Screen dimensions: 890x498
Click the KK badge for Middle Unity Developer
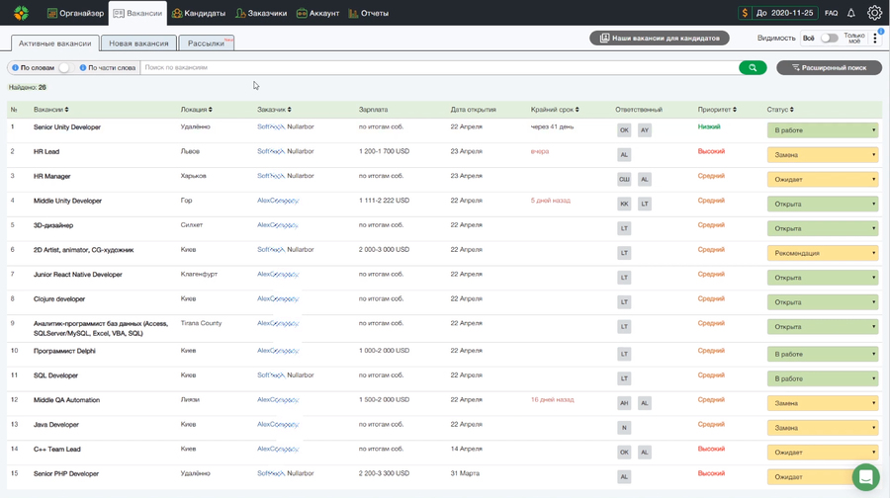tap(624, 204)
